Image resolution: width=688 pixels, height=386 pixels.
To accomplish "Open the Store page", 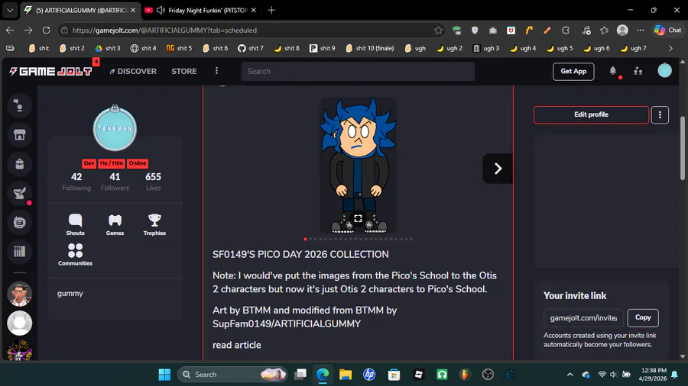I will 183,72.
